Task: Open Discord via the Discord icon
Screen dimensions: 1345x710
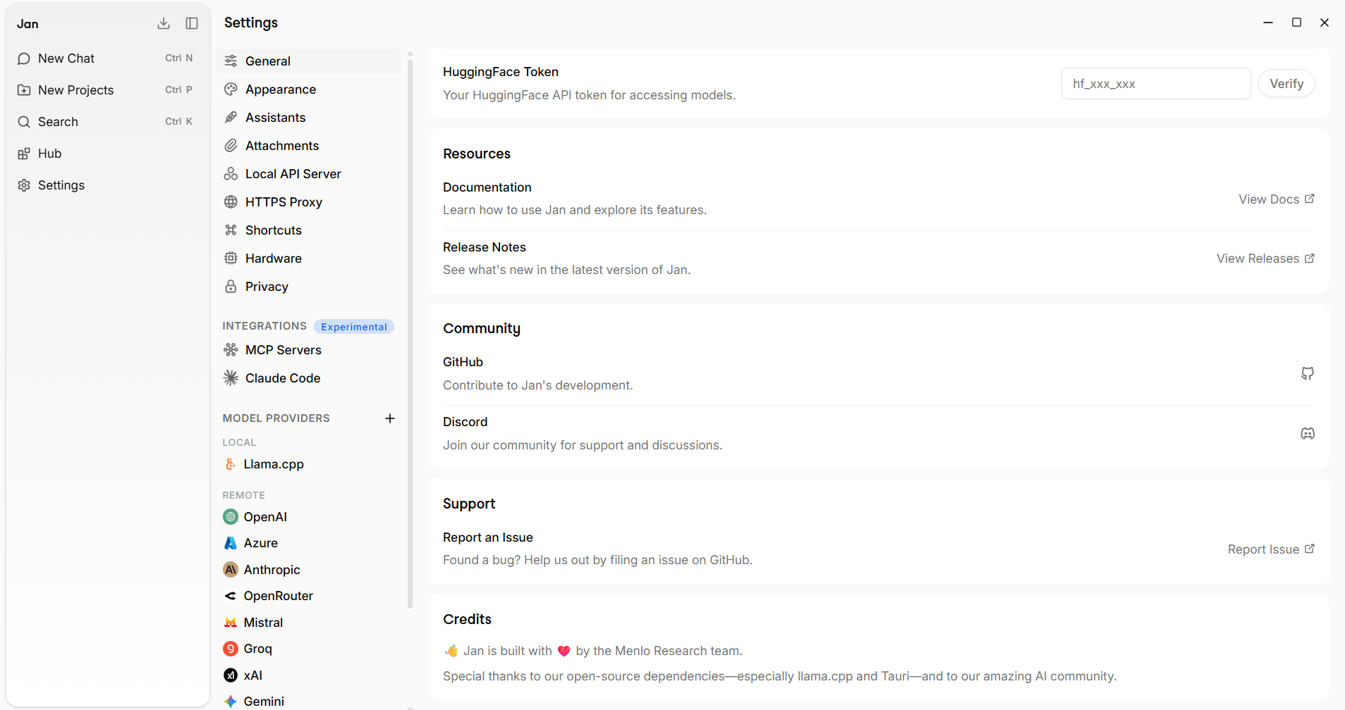Action: pos(1308,433)
